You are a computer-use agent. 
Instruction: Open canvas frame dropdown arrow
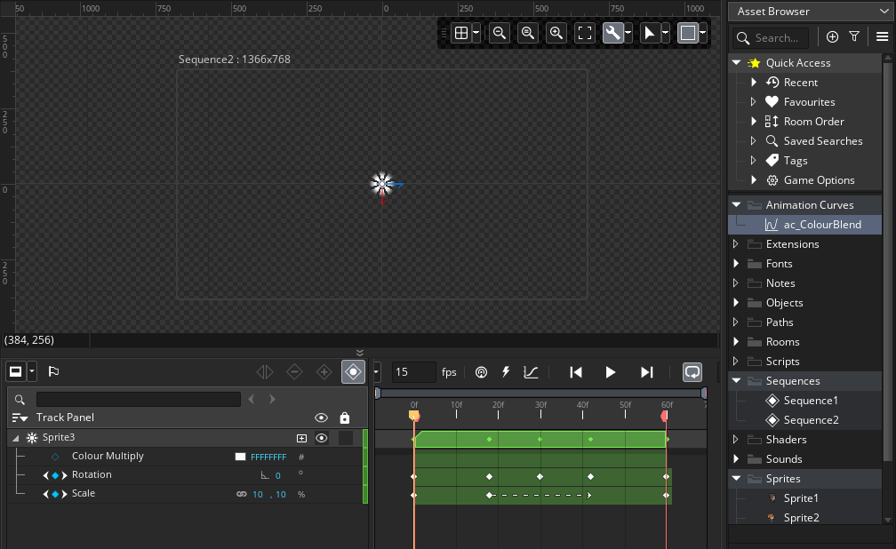pos(703,33)
